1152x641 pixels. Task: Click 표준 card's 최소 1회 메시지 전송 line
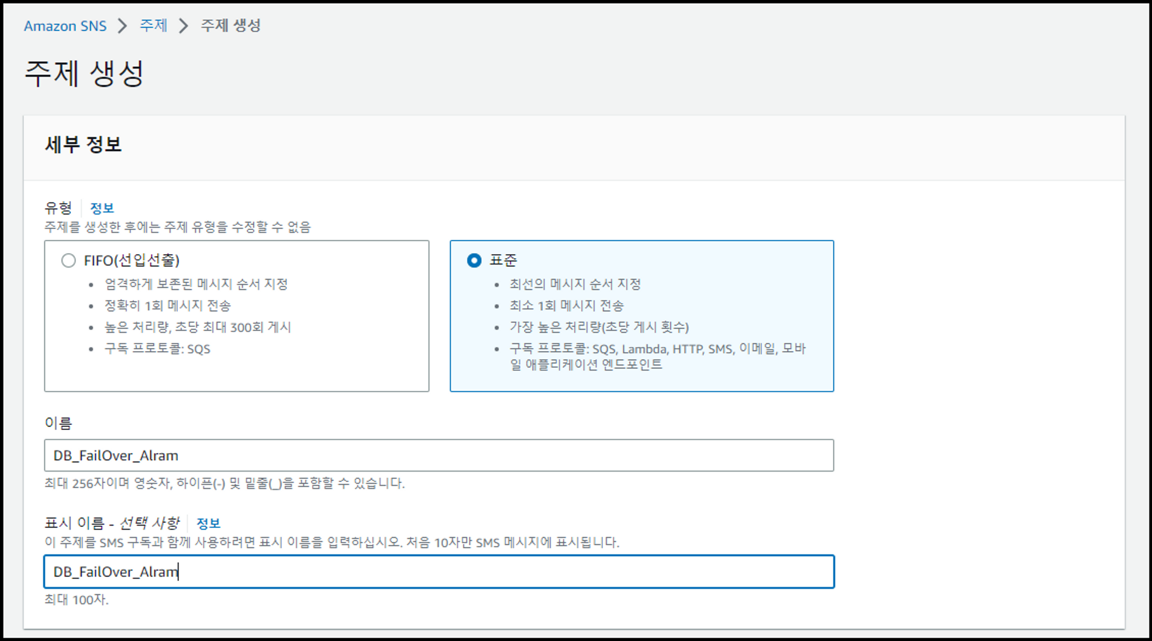coord(566,306)
